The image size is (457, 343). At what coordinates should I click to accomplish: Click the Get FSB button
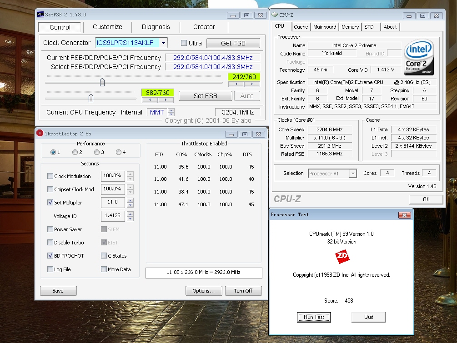pos(233,43)
